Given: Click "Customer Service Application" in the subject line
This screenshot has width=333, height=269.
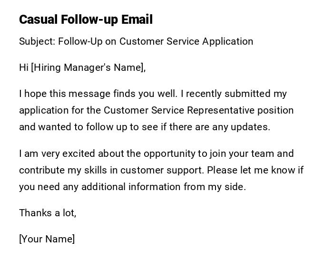Looking at the screenshot, I should pos(186,41).
